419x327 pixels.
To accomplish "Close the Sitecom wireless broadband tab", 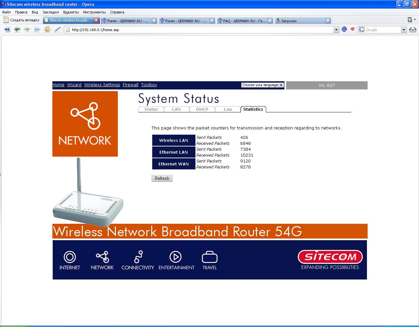I will click(96, 20).
